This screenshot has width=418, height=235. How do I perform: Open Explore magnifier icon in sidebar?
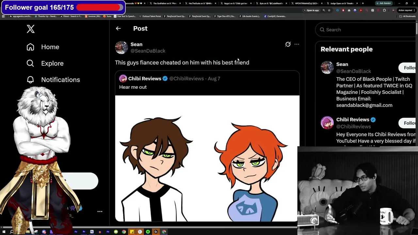click(30, 63)
